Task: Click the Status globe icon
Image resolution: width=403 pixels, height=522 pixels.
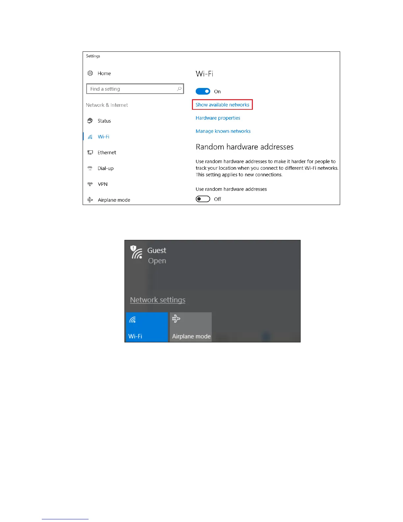Action: [x=90, y=121]
